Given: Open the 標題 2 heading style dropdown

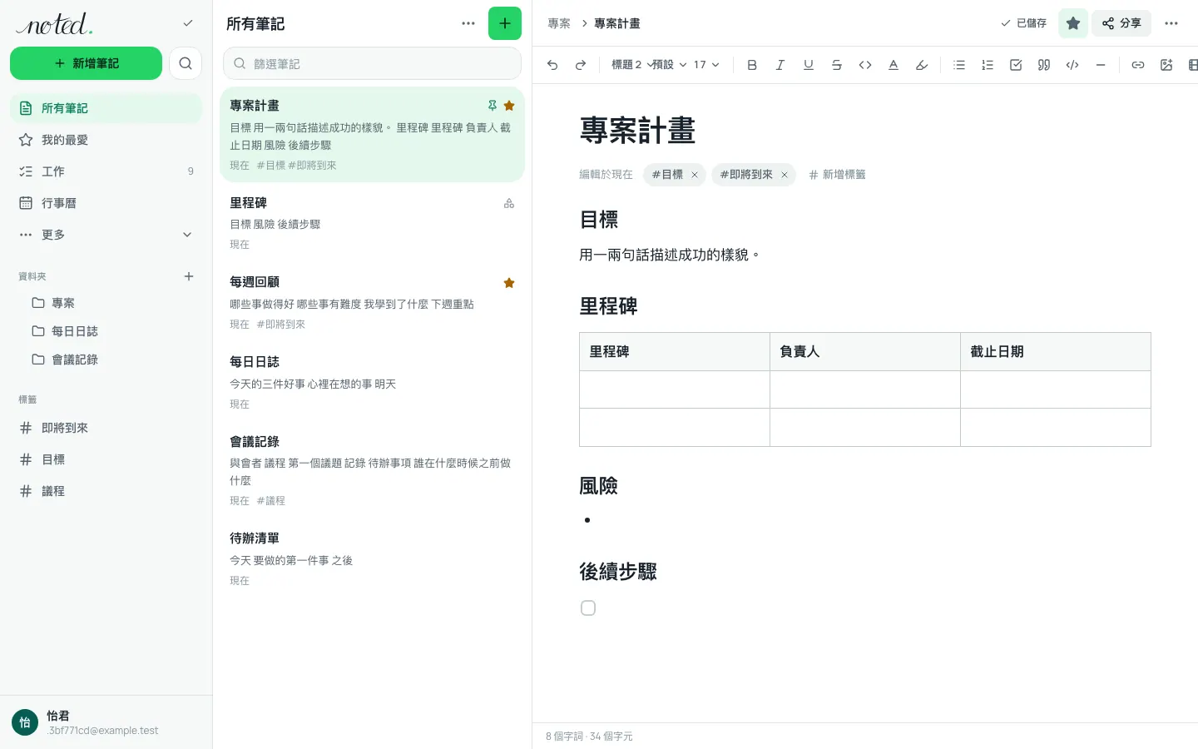Looking at the screenshot, I should (x=630, y=65).
